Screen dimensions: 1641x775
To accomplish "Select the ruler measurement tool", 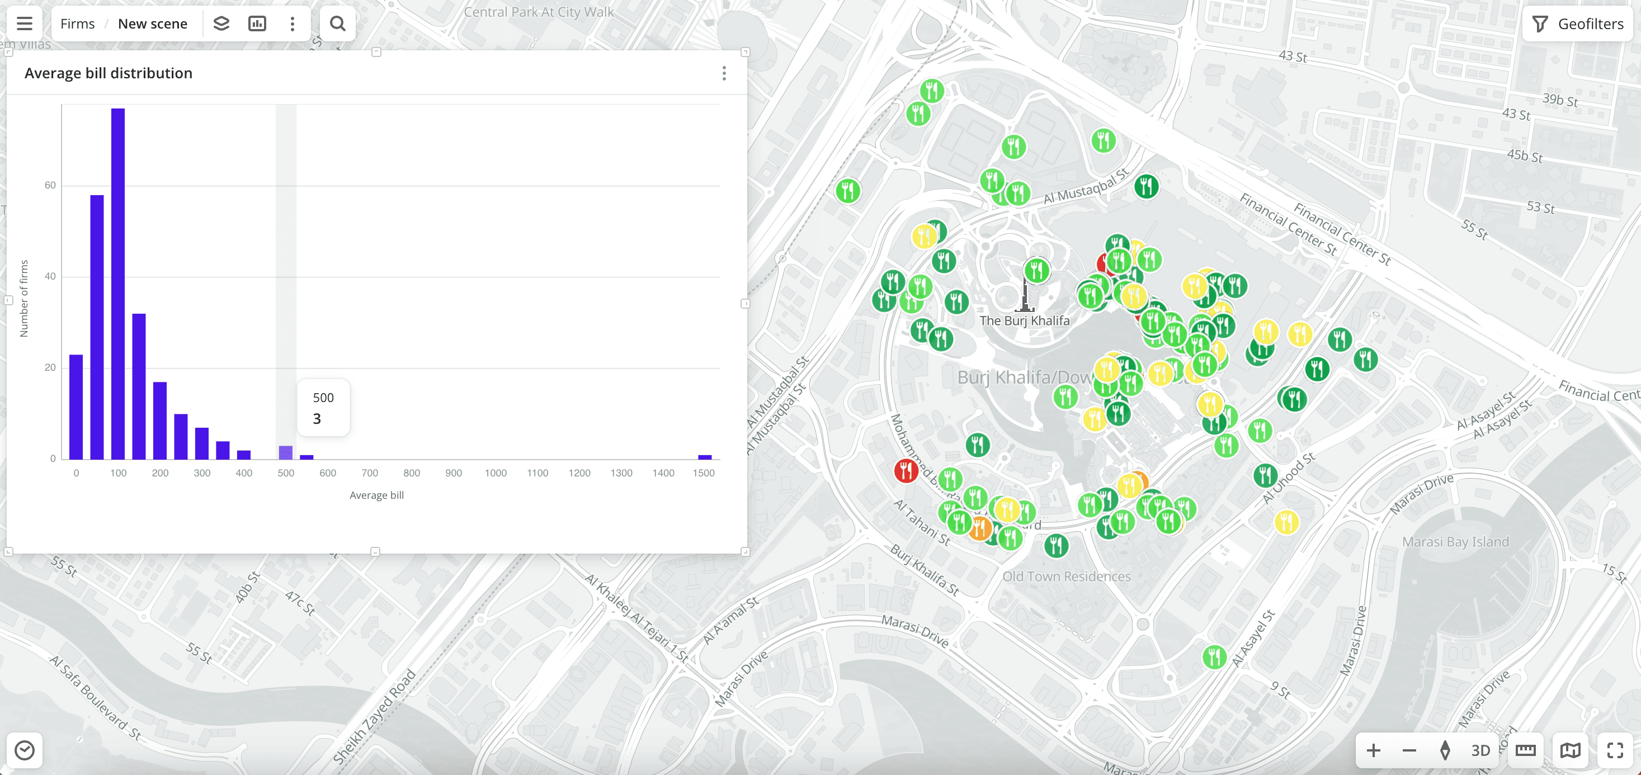I will (x=1525, y=750).
